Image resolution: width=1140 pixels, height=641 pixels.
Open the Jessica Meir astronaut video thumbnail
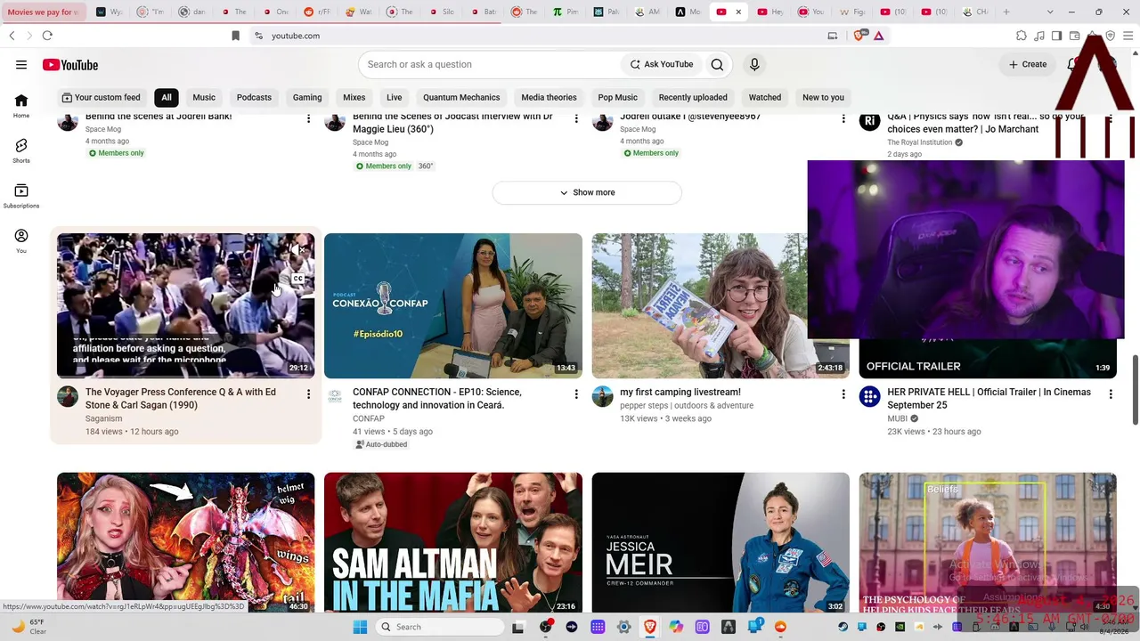click(x=721, y=542)
